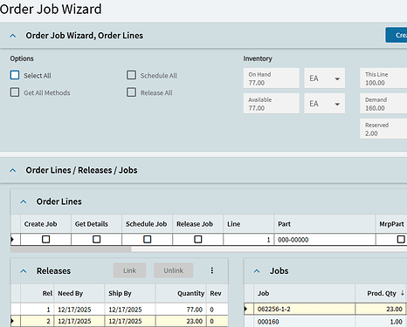
Task: Click the Job column header
Action: (x=304, y=293)
